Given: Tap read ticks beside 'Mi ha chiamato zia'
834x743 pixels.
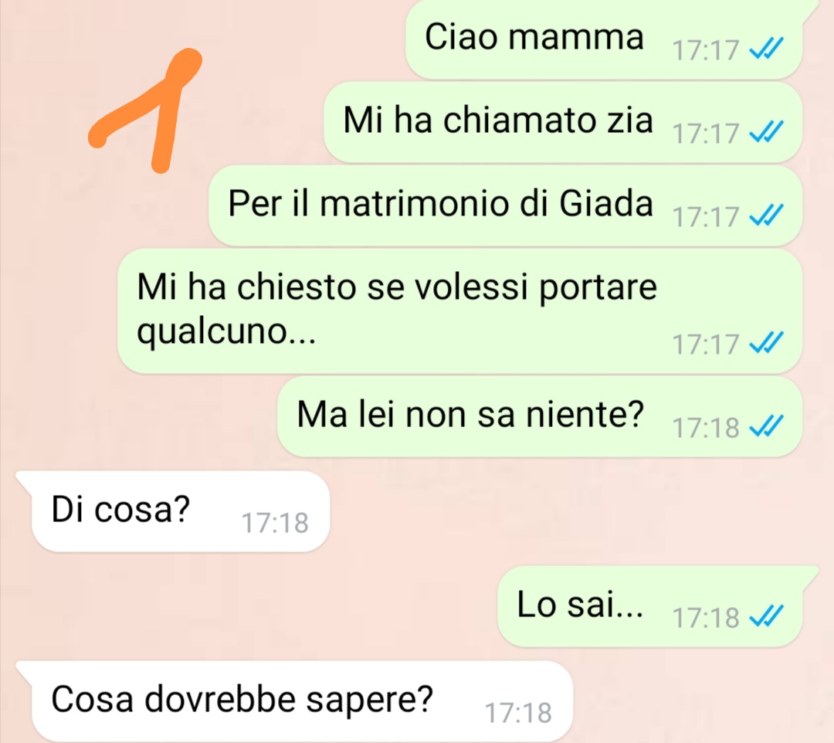Looking at the screenshot, I should pos(766,132).
